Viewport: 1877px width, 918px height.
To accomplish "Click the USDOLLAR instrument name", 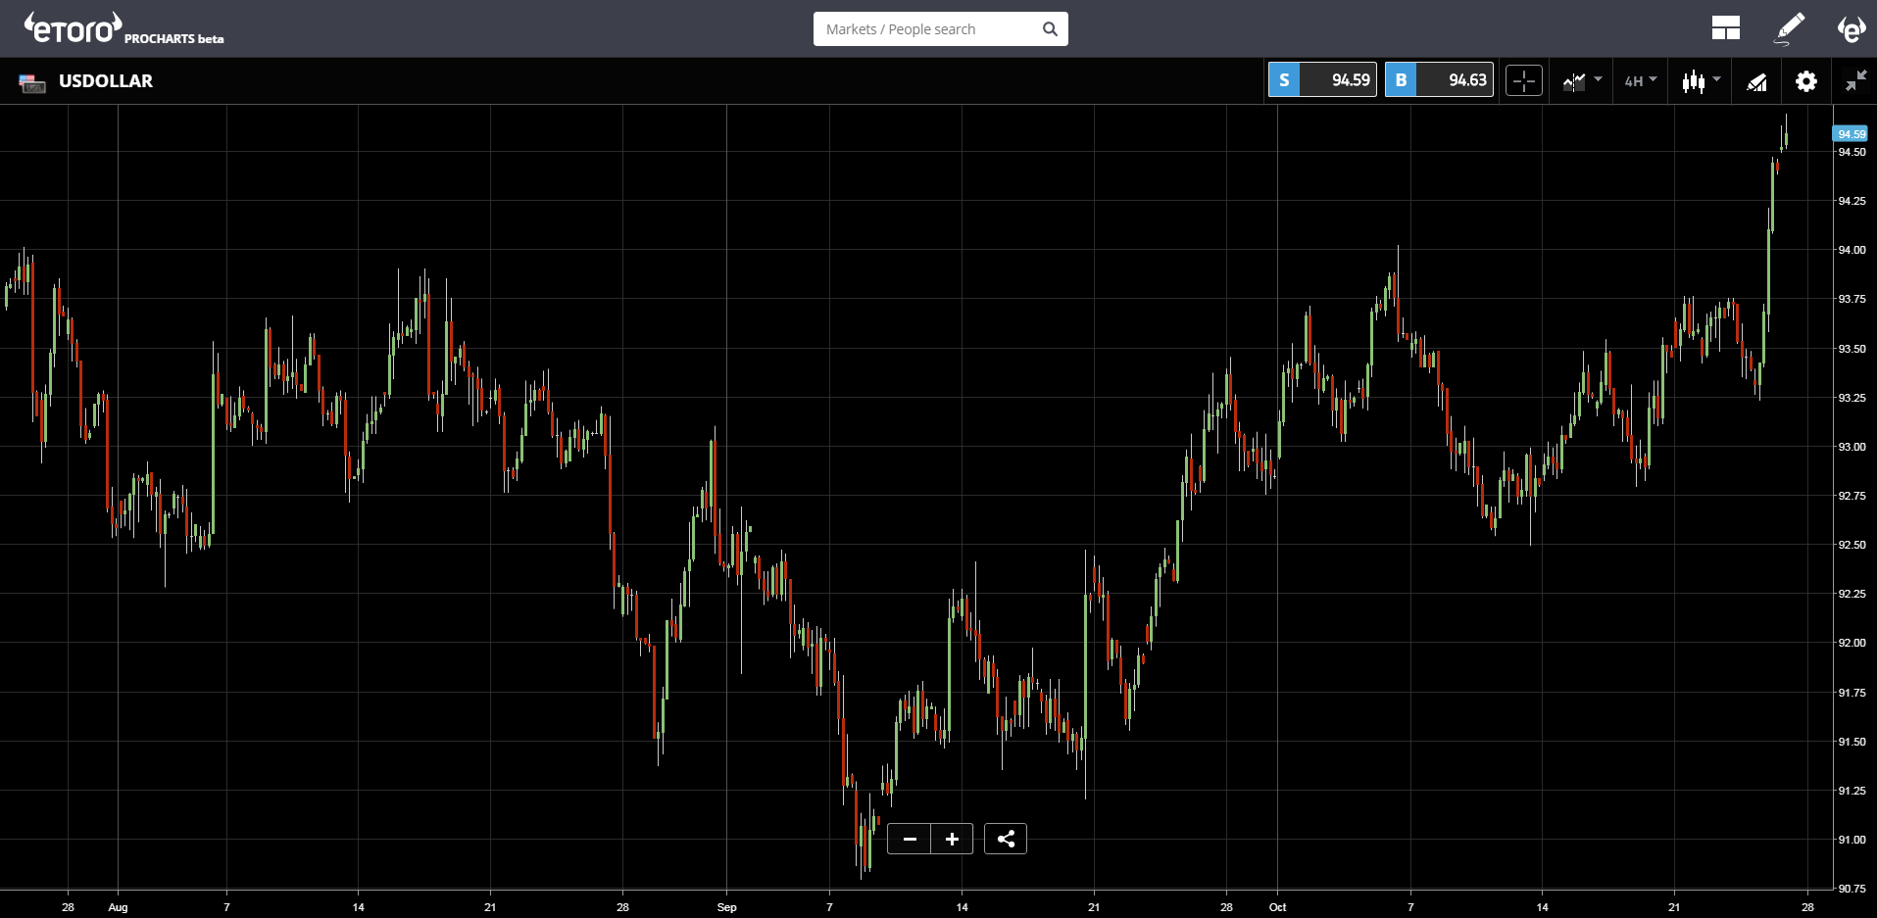I will [x=106, y=81].
